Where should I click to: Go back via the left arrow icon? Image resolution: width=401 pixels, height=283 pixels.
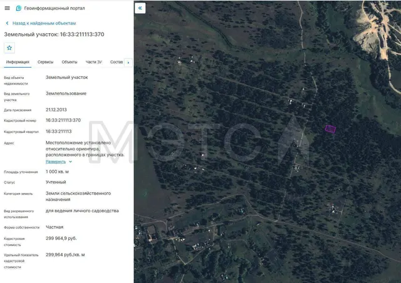click(x=7, y=23)
